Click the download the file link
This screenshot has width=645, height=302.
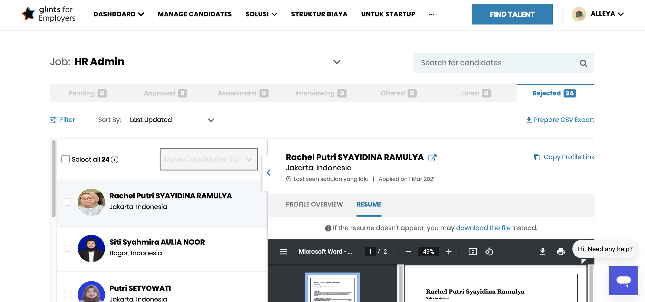click(483, 228)
